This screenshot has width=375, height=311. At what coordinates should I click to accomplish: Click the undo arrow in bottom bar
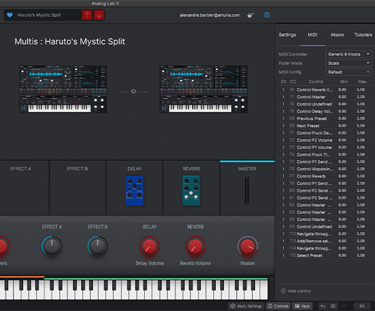coord(323,306)
